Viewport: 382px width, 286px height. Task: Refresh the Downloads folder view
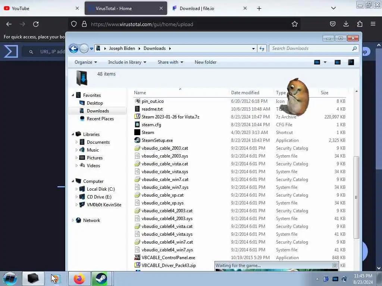click(262, 48)
